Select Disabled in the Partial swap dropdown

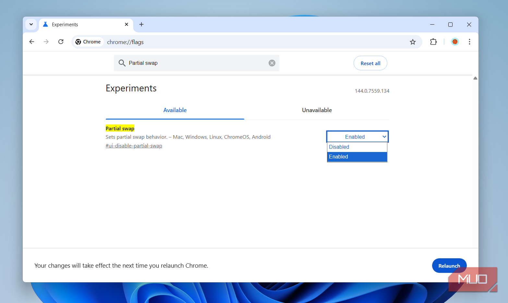(357, 147)
